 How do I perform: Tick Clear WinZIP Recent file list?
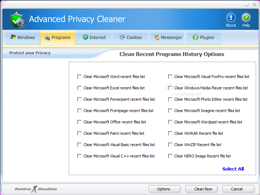[x=170, y=145]
